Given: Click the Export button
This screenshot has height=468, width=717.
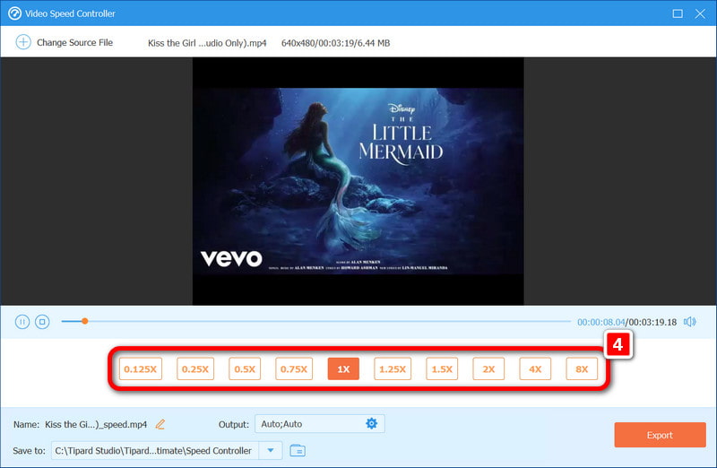Looking at the screenshot, I should click(x=660, y=435).
